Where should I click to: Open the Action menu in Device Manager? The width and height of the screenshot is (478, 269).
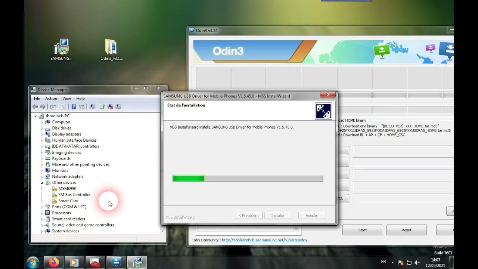tap(51, 99)
